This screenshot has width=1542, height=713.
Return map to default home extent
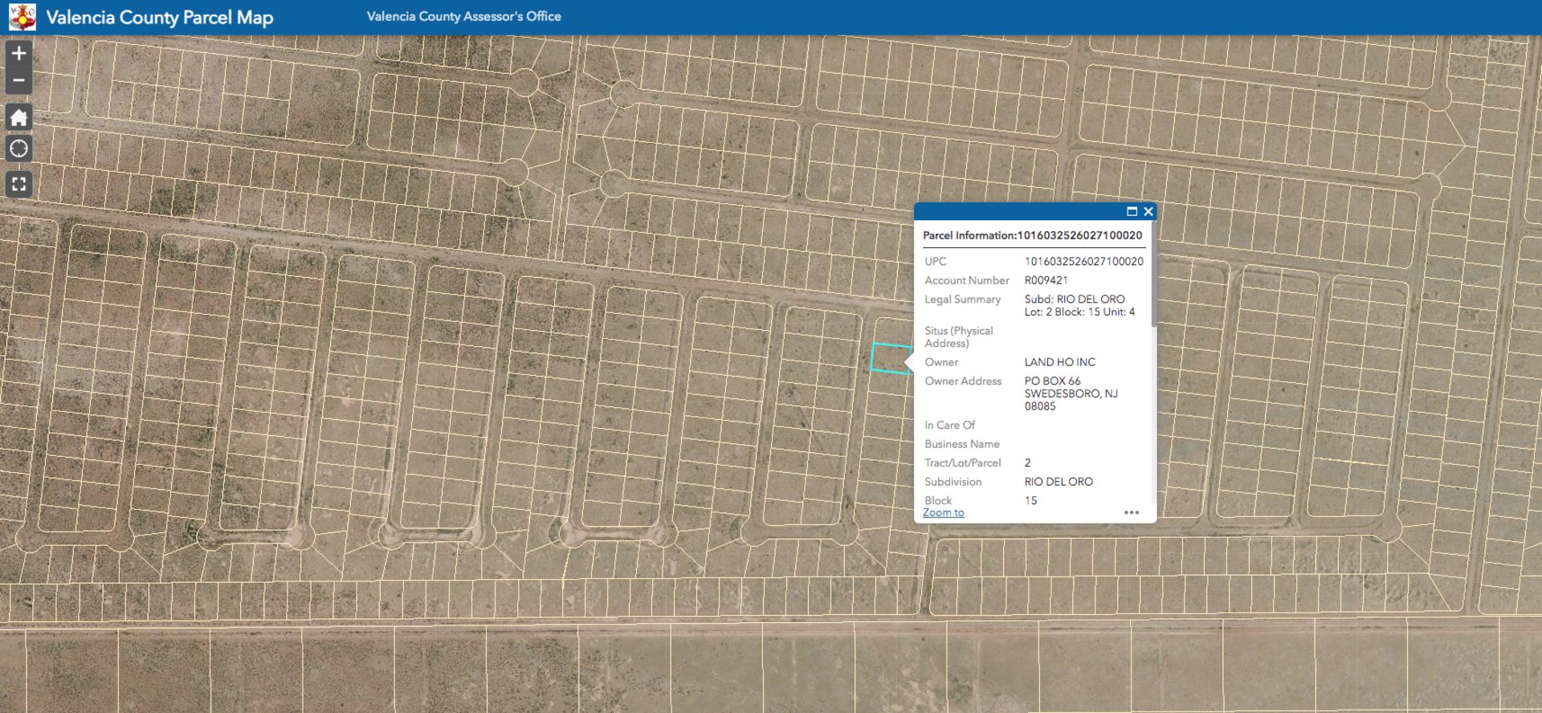18,118
